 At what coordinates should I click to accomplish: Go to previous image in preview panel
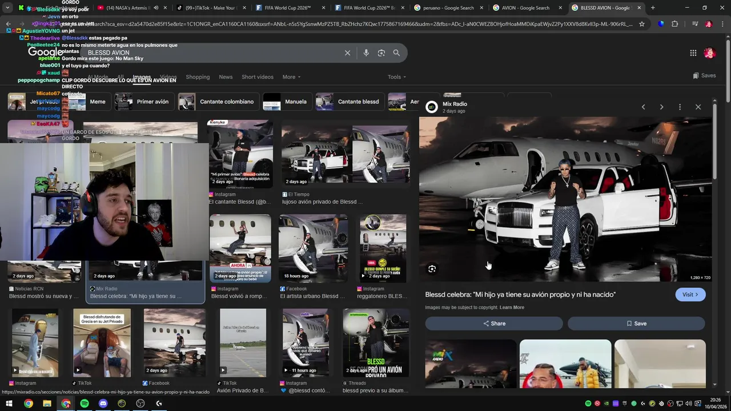pos(643,107)
